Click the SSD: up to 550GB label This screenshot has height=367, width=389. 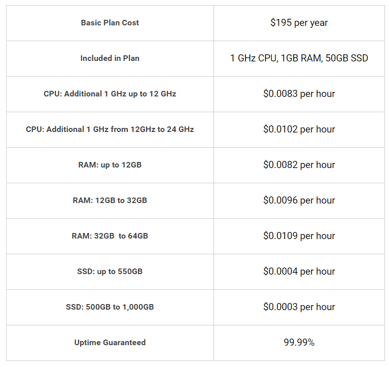point(110,272)
